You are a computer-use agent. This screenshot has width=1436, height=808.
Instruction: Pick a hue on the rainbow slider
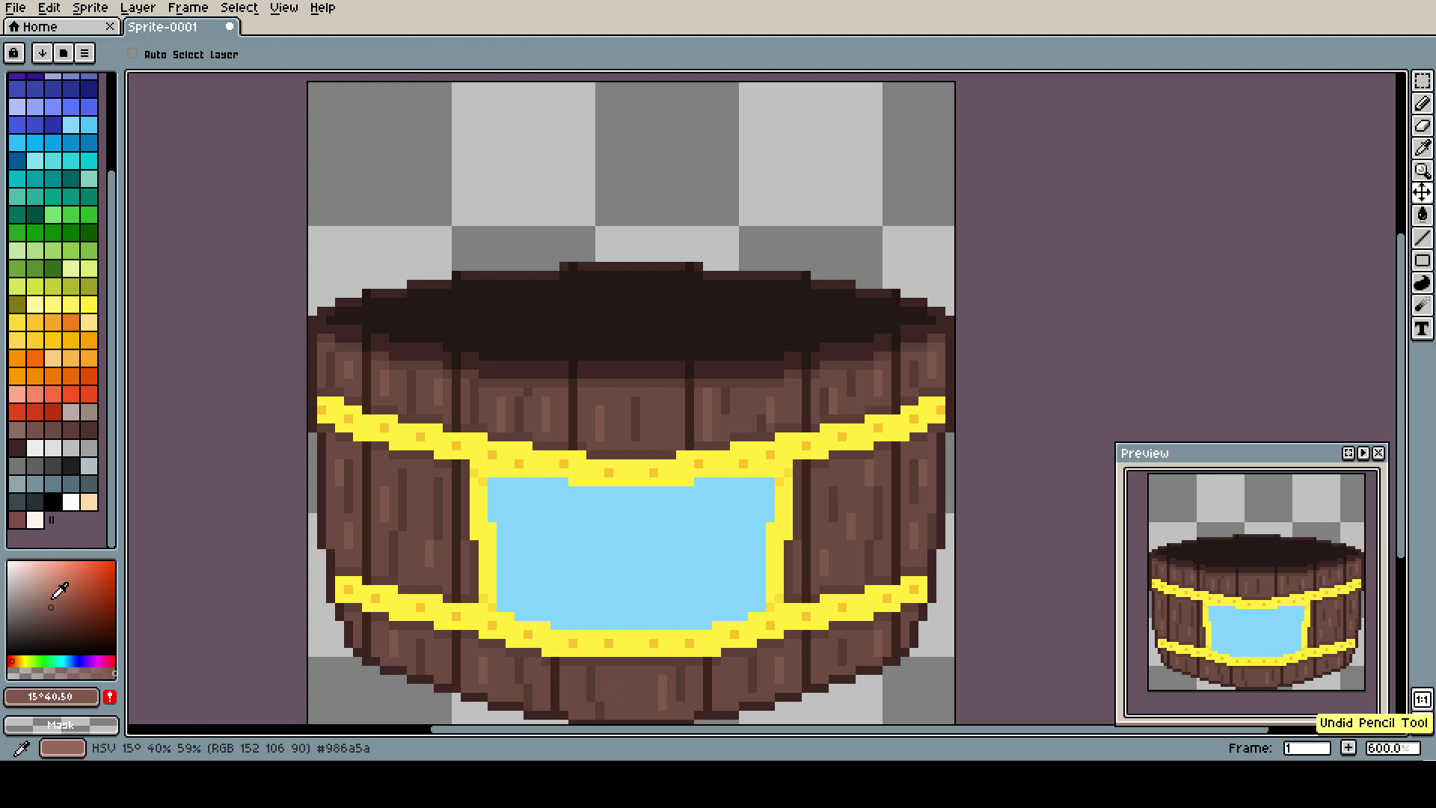coord(61,661)
